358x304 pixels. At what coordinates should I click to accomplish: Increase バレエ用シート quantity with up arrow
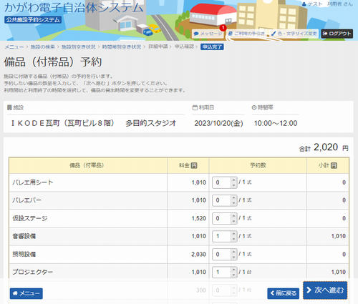(x=233, y=180)
